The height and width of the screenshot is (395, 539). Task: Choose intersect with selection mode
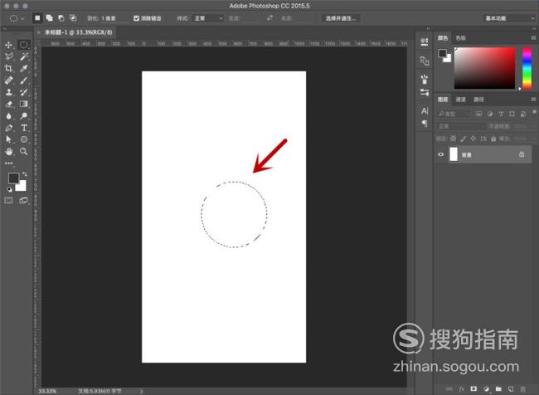73,18
